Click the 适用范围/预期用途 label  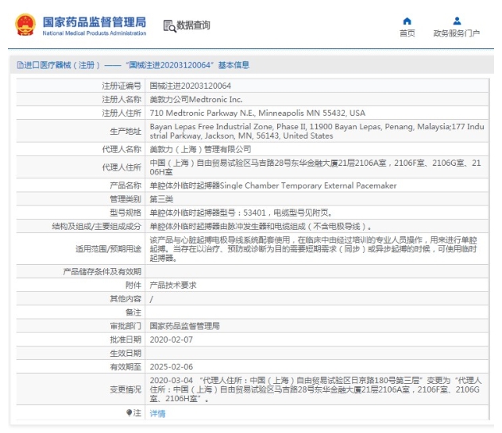(x=108, y=248)
